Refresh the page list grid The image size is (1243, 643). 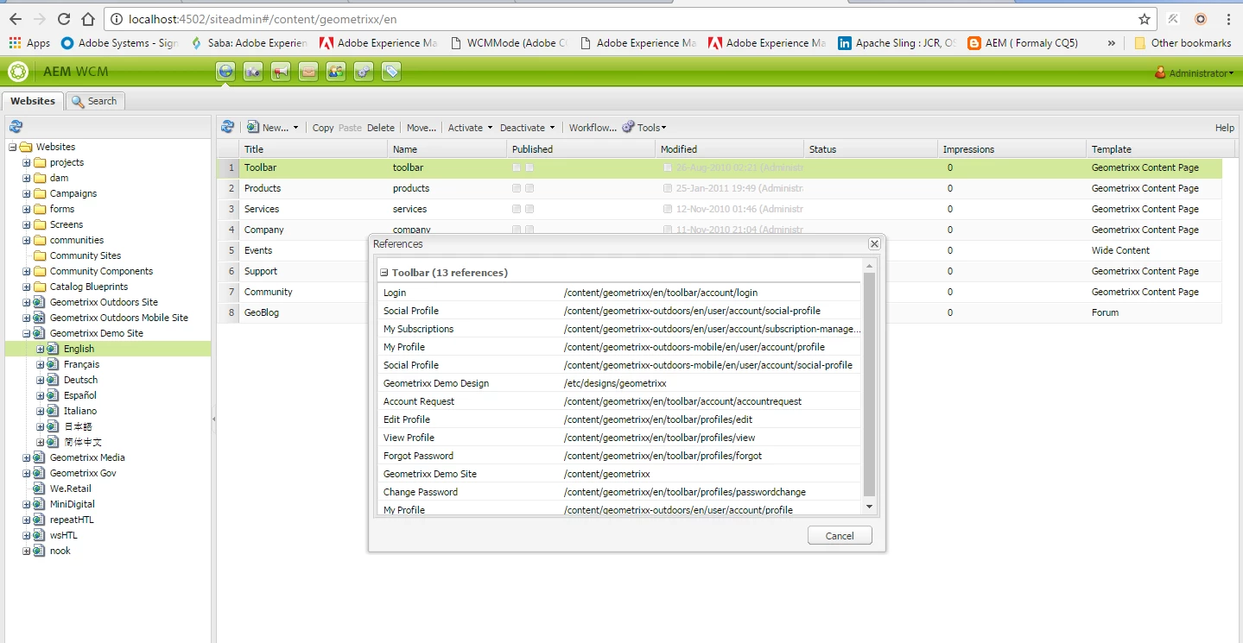[227, 127]
